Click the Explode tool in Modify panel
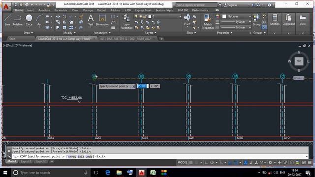Image resolution: width=315 pixels, height=177 pixels. 81,22
